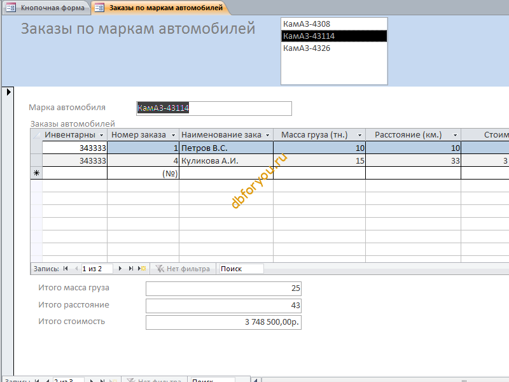Click the Поиск search box in subform
The width and height of the screenshot is (509, 382).
click(x=241, y=269)
